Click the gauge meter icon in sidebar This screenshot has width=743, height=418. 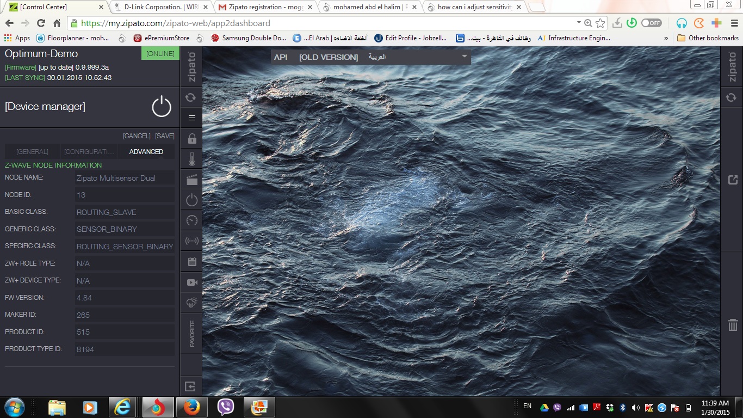[191, 220]
